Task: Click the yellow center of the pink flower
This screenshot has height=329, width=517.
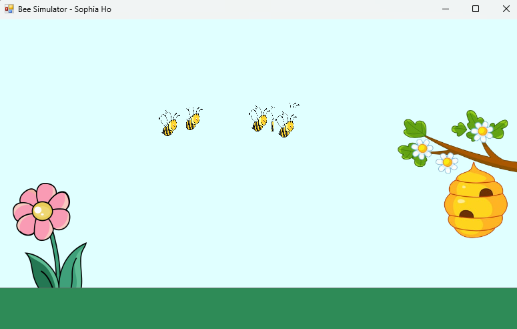Action: coord(42,211)
